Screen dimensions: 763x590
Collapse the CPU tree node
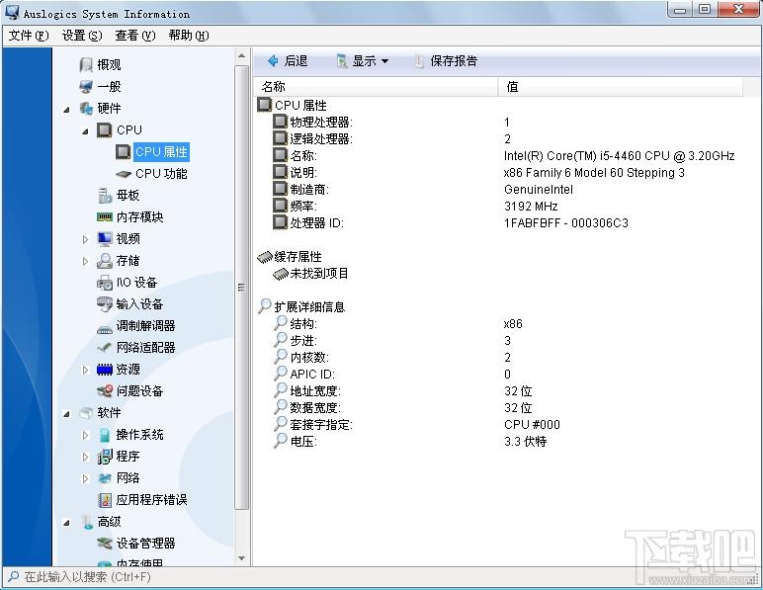(86, 130)
